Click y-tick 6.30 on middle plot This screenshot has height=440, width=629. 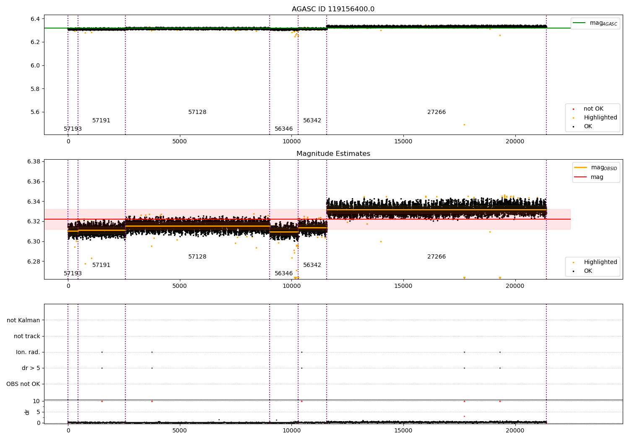(34, 241)
